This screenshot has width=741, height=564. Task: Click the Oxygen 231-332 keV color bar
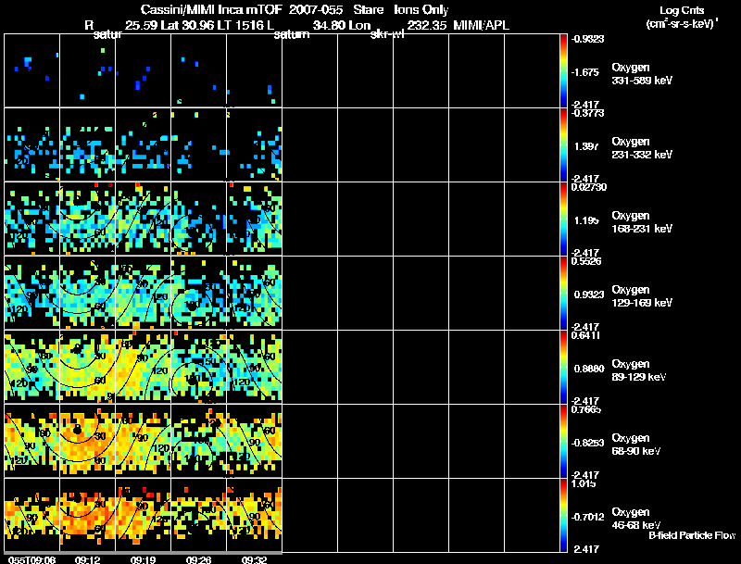pos(565,144)
